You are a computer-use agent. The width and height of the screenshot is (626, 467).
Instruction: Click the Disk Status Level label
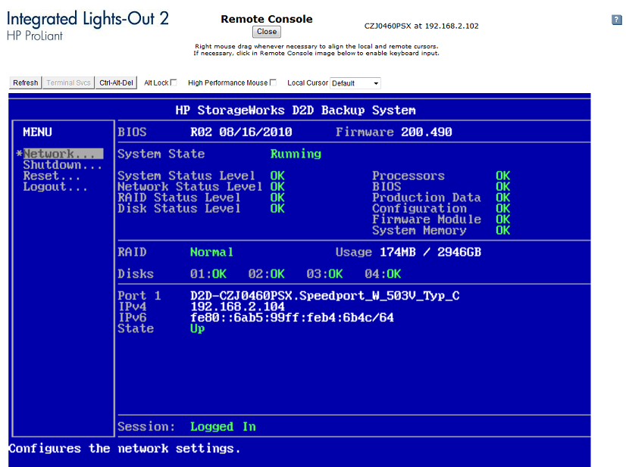[179, 209]
